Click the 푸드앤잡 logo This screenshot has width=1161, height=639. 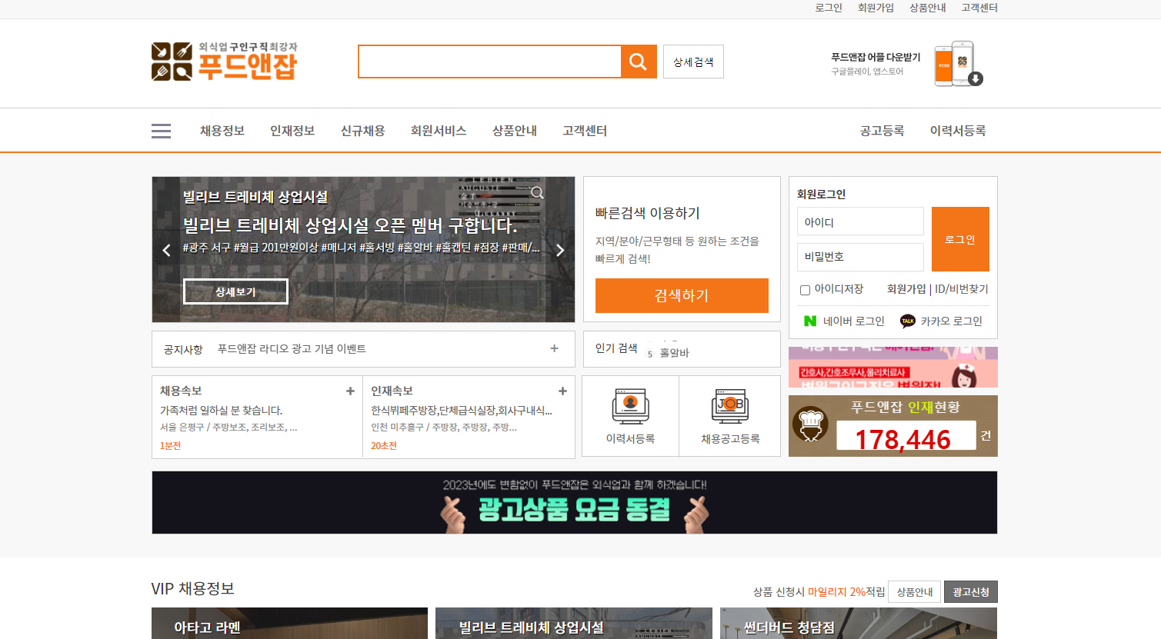pyautogui.click(x=224, y=62)
